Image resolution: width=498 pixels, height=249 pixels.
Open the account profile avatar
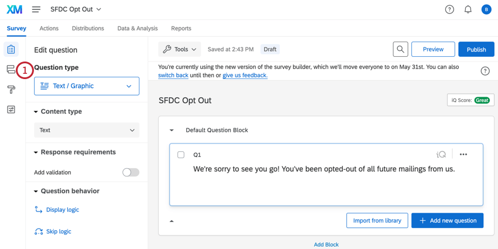(x=486, y=9)
